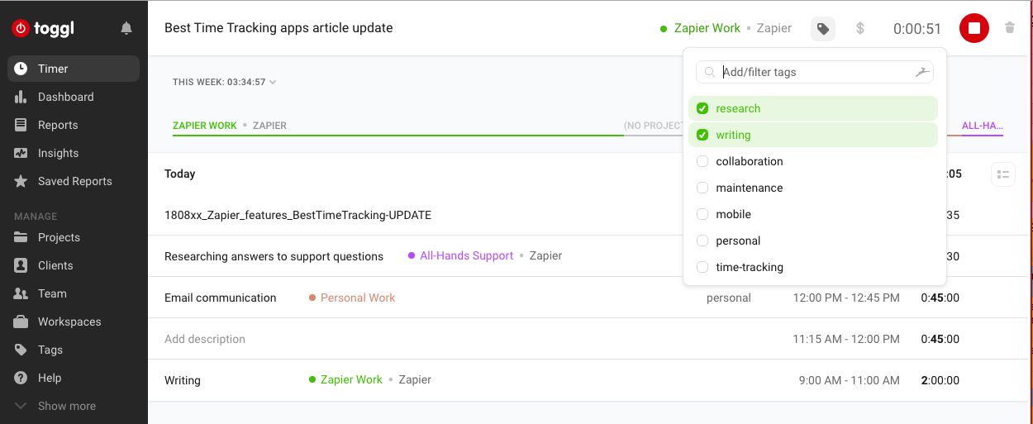
Task: Click the All-Hands Support project link
Action: point(466,256)
